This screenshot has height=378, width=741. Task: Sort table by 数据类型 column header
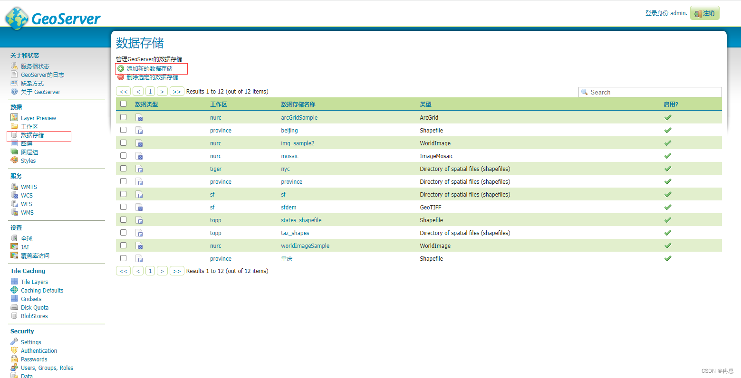pyautogui.click(x=146, y=104)
